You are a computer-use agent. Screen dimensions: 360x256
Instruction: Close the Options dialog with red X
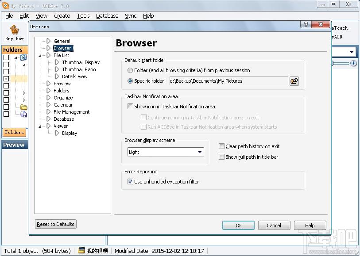tap(321, 24)
